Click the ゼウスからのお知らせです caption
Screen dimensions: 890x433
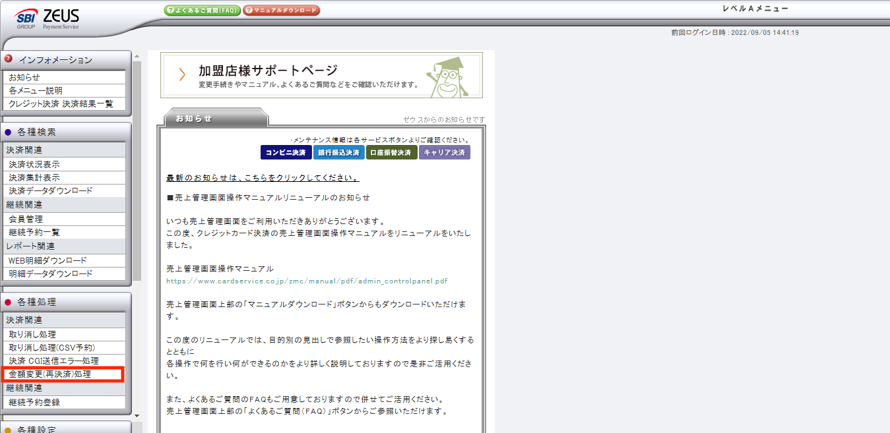tap(444, 120)
